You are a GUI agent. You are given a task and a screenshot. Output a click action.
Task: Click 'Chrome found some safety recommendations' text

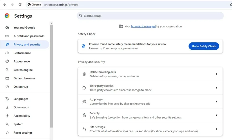[128, 44]
